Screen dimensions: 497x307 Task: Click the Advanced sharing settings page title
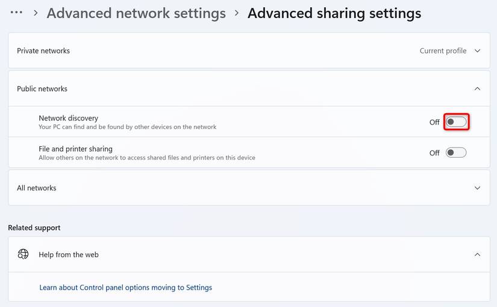(x=334, y=13)
